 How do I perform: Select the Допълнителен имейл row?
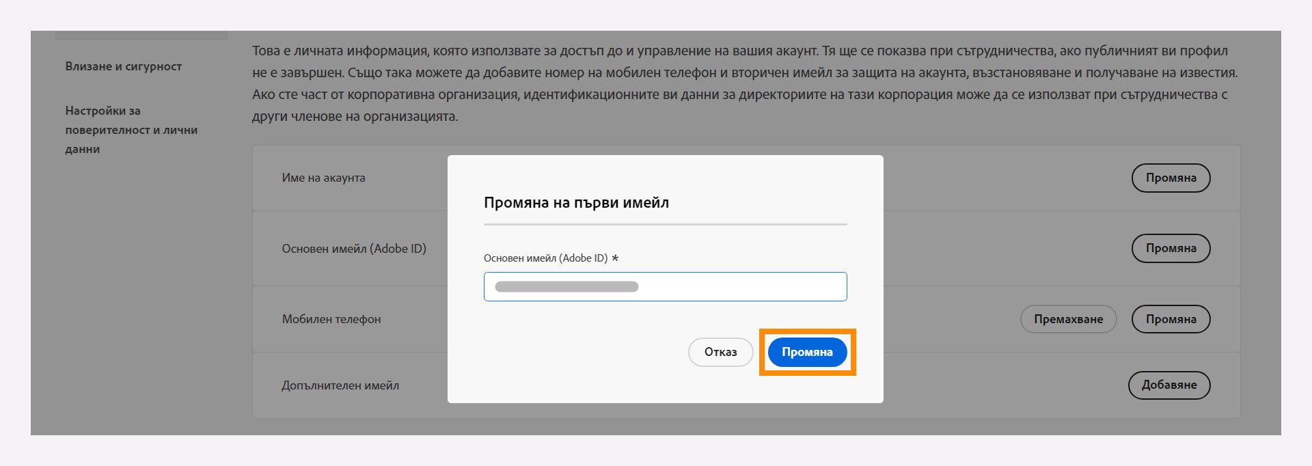[339, 385]
